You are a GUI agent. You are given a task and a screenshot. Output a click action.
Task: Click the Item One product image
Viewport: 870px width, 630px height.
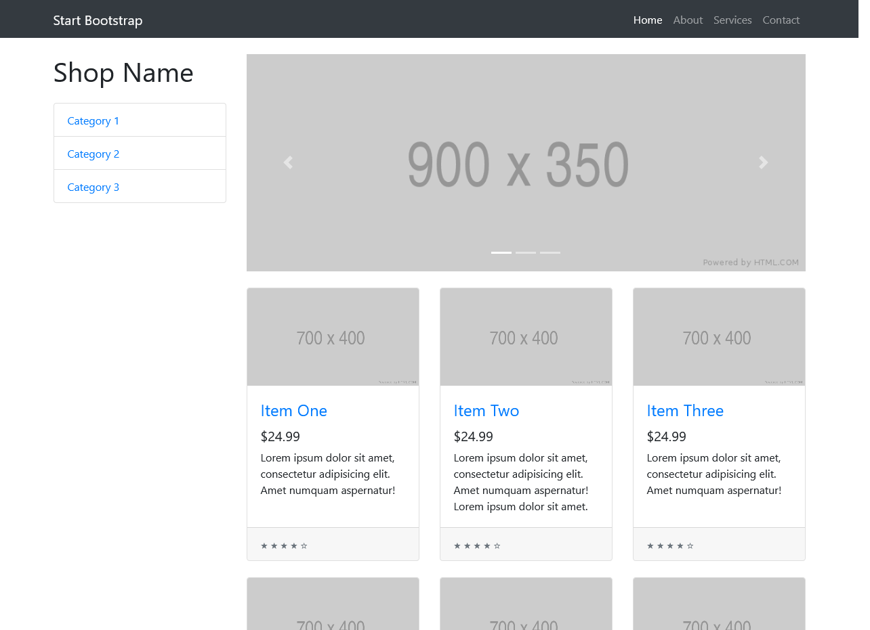click(x=333, y=337)
